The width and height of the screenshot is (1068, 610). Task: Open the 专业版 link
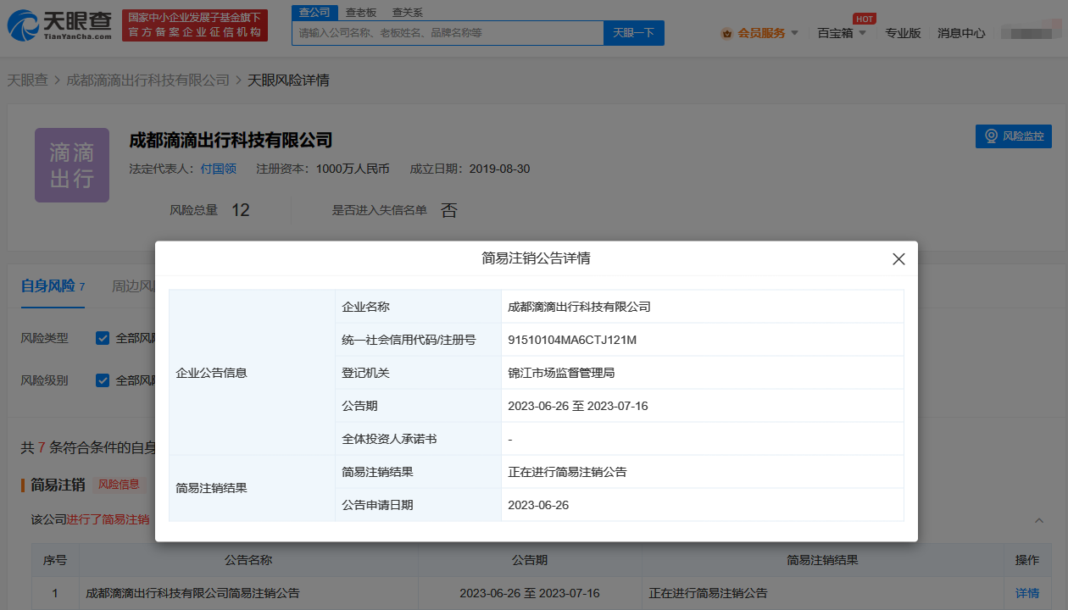tap(903, 33)
